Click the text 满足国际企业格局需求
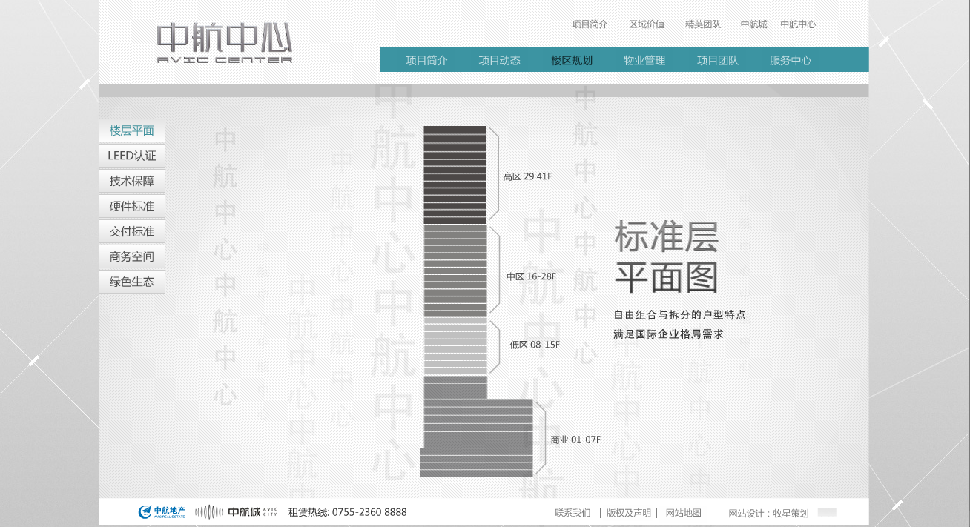 tap(668, 334)
